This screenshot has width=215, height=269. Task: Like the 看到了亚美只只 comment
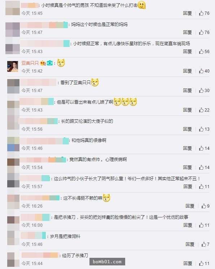tap(204, 90)
